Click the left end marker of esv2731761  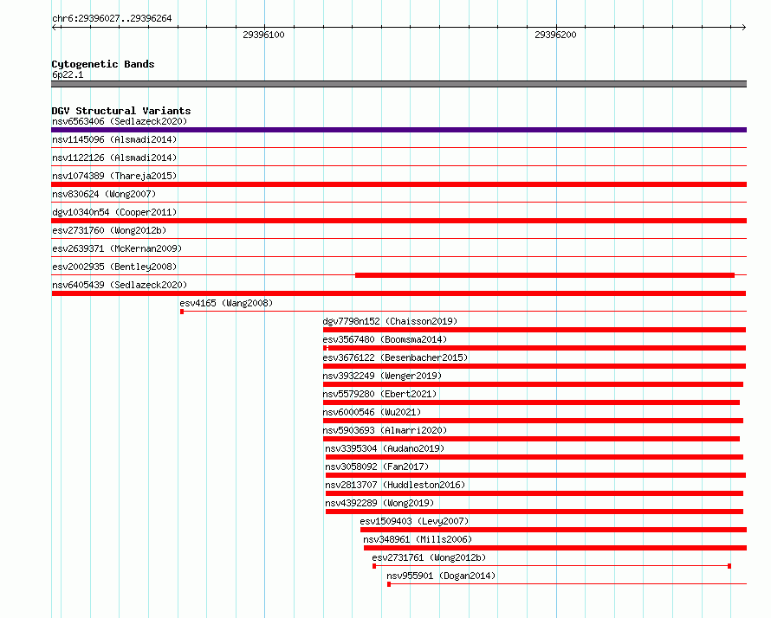(x=374, y=566)
